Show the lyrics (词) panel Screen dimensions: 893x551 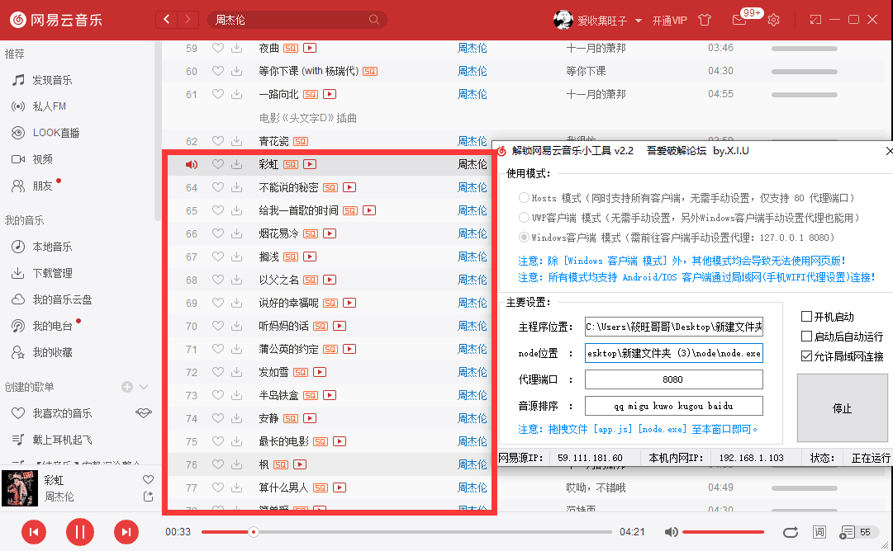(819, 532)
